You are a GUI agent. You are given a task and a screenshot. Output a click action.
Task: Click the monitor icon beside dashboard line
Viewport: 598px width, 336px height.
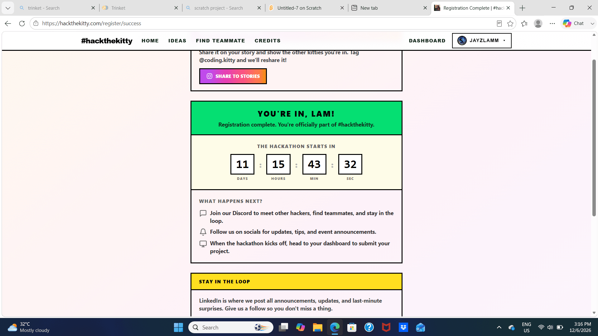pos(203,244)
